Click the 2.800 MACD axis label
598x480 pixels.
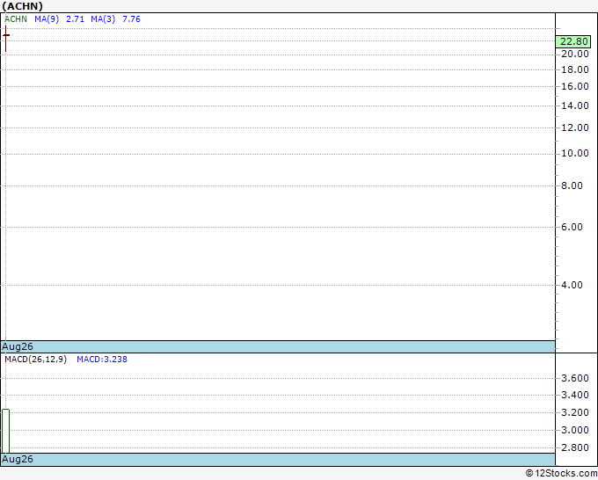click(x=575, y=447)
